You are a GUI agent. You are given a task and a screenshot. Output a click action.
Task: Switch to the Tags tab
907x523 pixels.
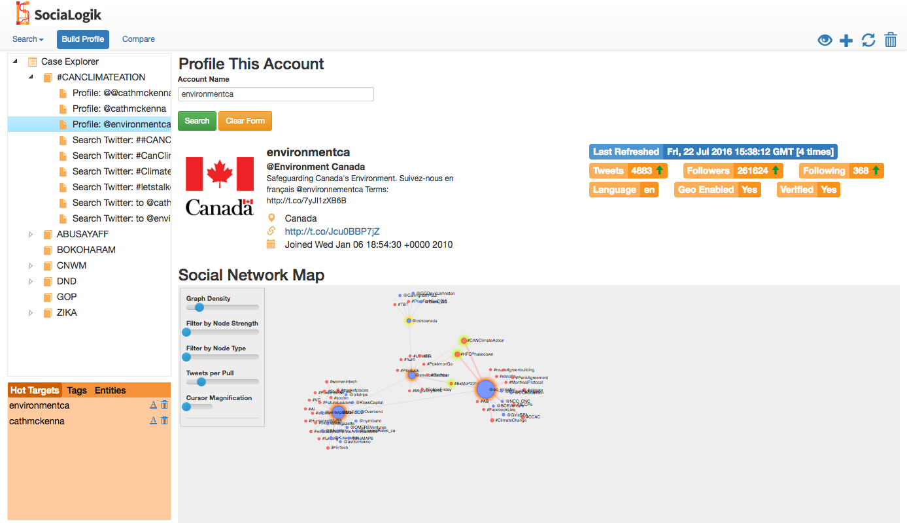click(x=77, y=390)
